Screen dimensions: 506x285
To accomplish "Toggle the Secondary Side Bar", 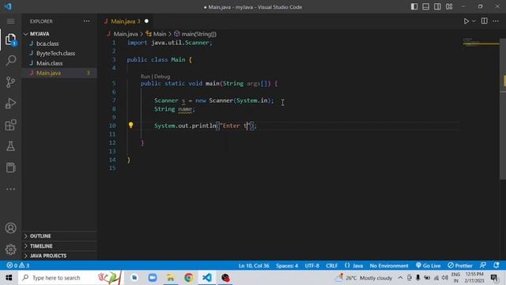I will pyautogui.click(x=437, y=7).
